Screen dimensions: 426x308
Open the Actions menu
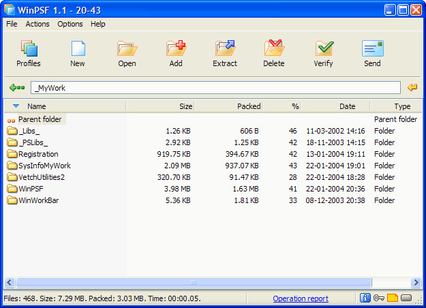37,24
